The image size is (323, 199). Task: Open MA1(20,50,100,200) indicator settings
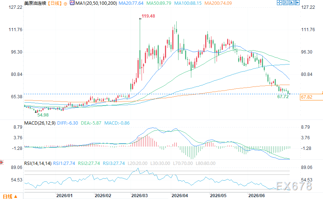click(96, 3)
